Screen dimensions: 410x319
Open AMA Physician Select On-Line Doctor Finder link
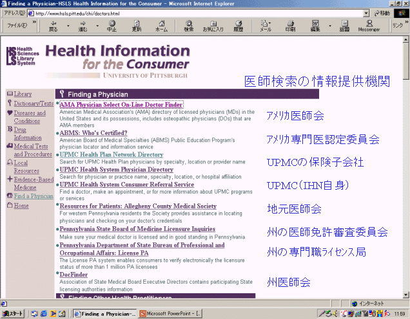pyautogui.click(x=121, y=105)
